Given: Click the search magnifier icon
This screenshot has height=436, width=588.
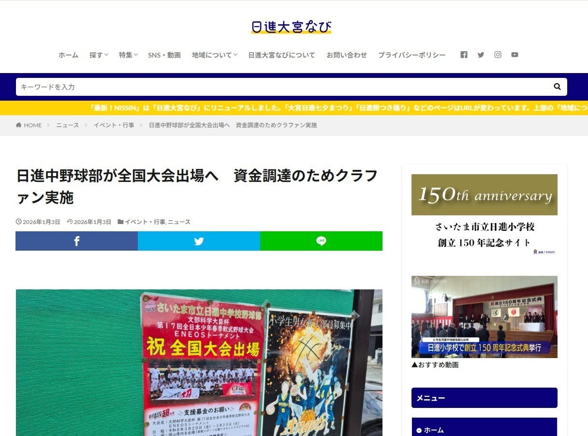Looking at the screenshot, I should 557,87.
